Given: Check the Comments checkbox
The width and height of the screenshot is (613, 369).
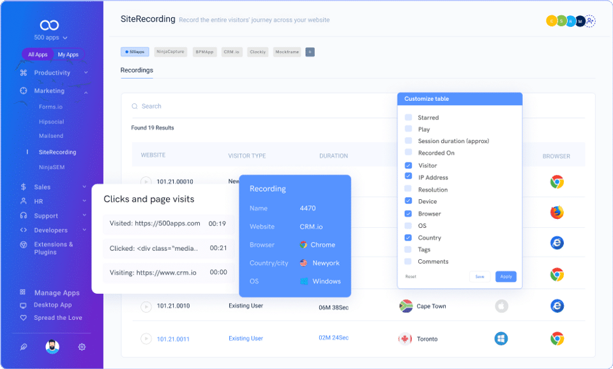Looking at the screenshot, I should point(408,261).
